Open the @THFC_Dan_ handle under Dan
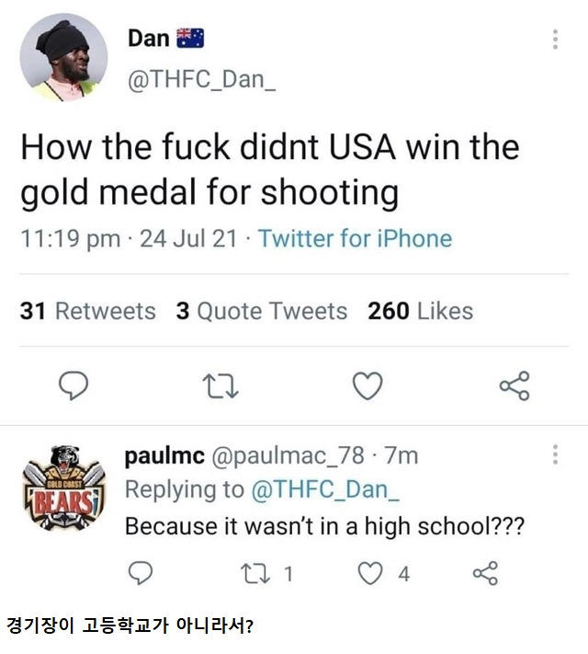 (201, 79)
